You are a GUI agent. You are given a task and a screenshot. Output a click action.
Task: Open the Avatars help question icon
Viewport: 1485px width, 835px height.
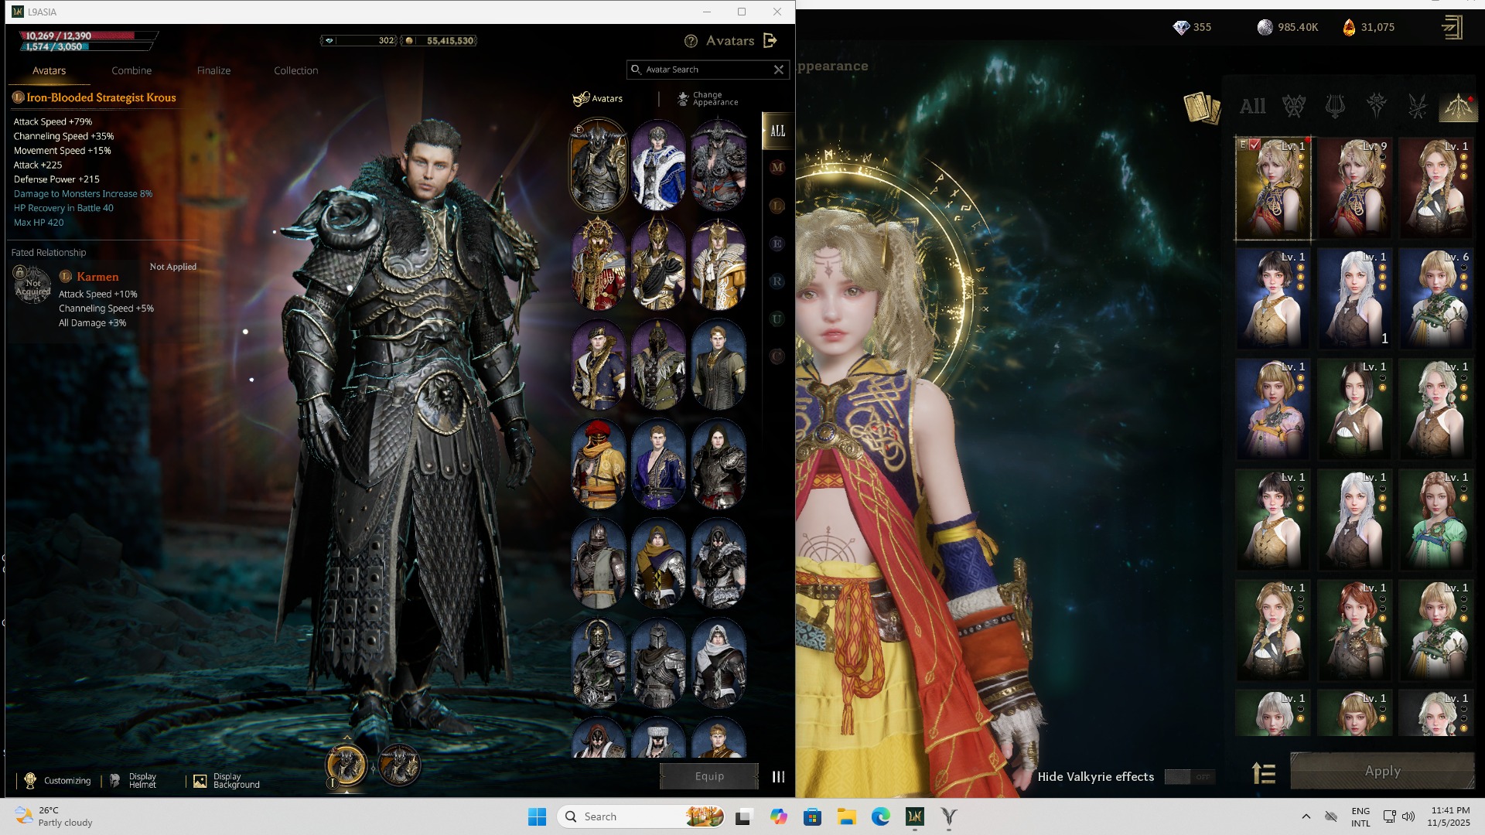pos(691,41)
